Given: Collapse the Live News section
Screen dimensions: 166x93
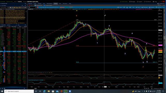Looking at the screenshot, I should 1,6.
